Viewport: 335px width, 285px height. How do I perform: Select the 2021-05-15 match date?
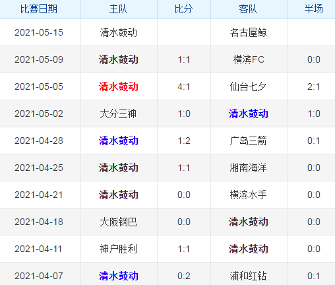point(39,32)
